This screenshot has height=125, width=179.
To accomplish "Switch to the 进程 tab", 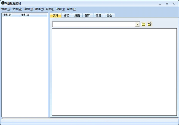I will [x=66, y=15].
